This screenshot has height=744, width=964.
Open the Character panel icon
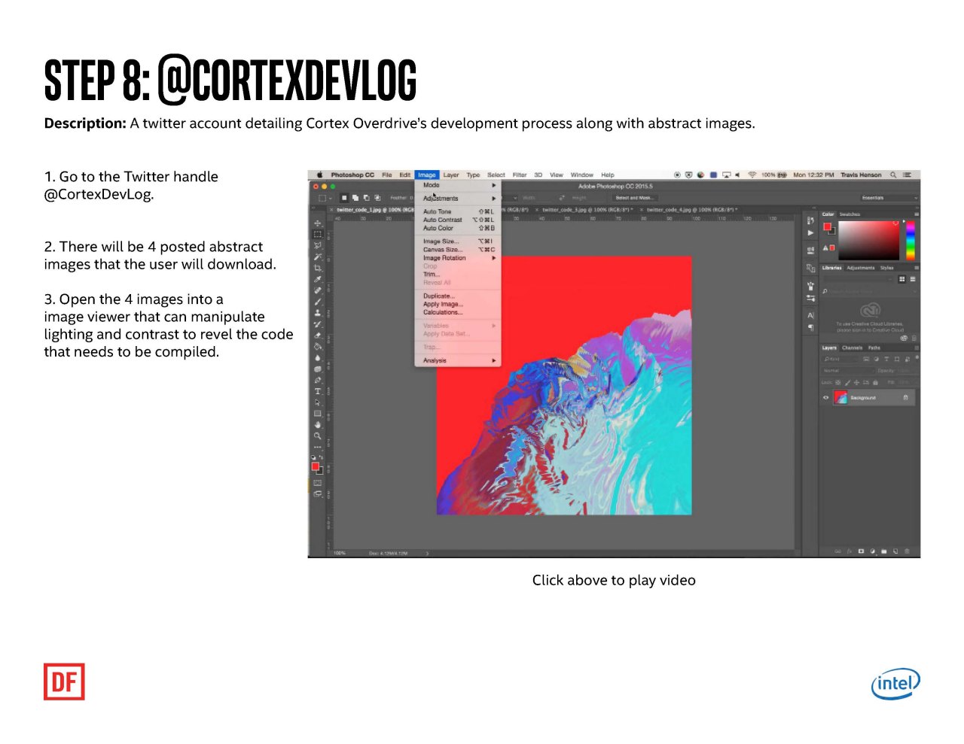[810, 316]
